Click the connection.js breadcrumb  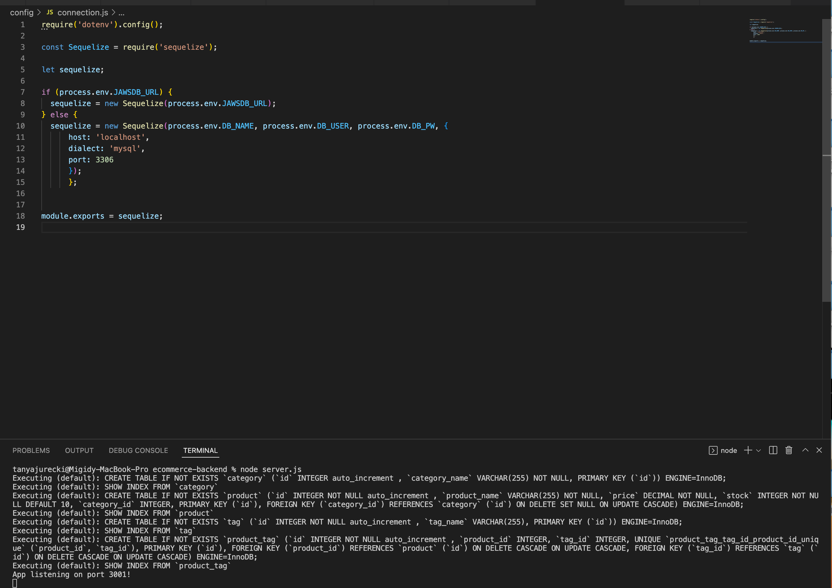83,12
